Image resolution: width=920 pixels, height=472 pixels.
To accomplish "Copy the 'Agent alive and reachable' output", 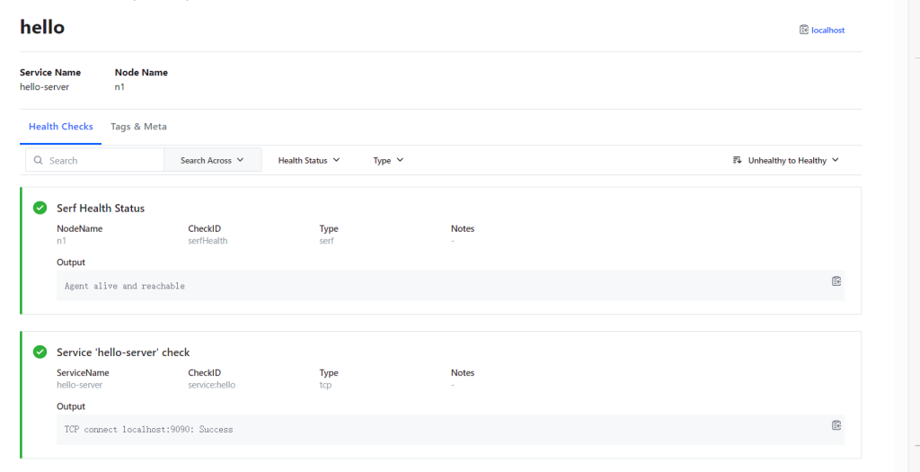I will point(836,281).
